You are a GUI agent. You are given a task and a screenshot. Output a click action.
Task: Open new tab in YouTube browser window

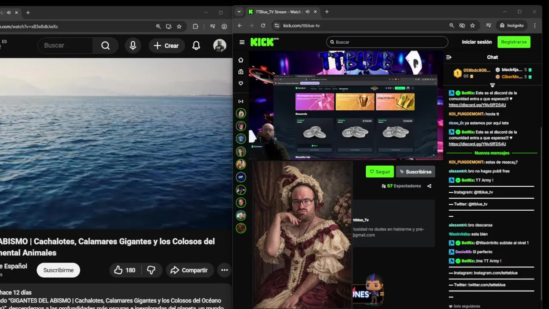click(28, 12)
